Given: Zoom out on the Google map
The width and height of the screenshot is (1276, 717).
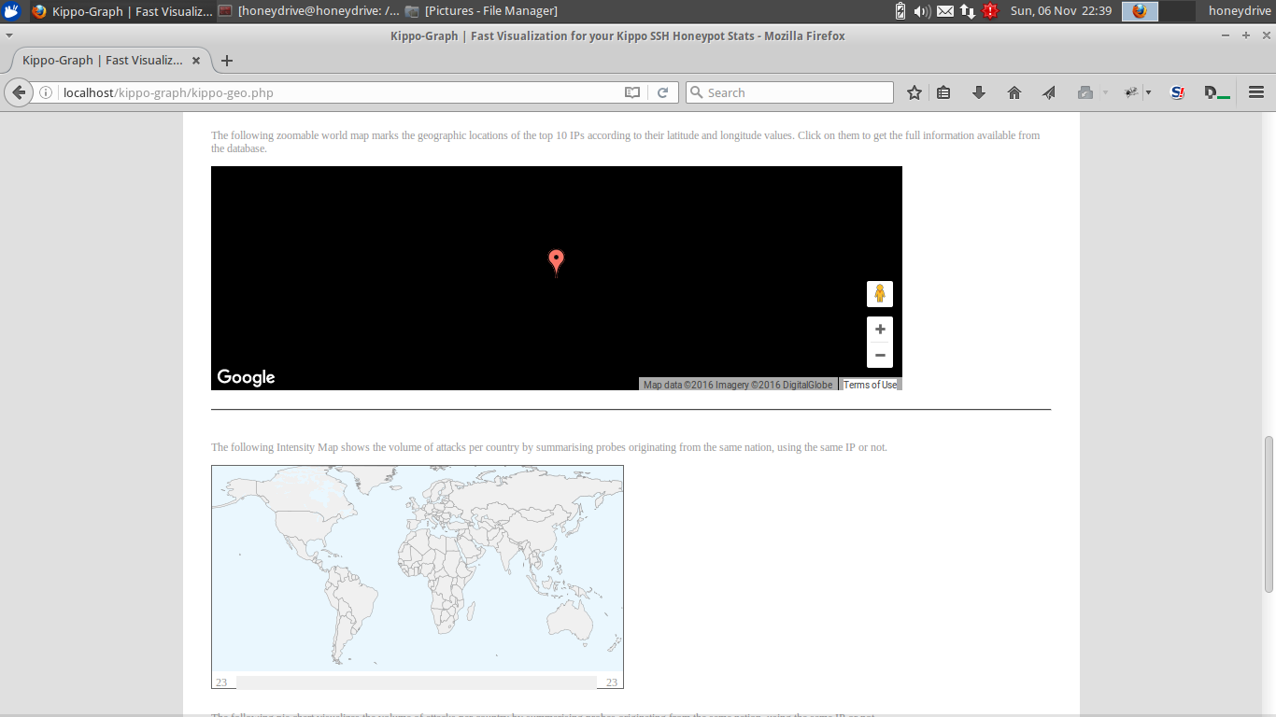Looking at the screenshot, I should tap(879, 355).
